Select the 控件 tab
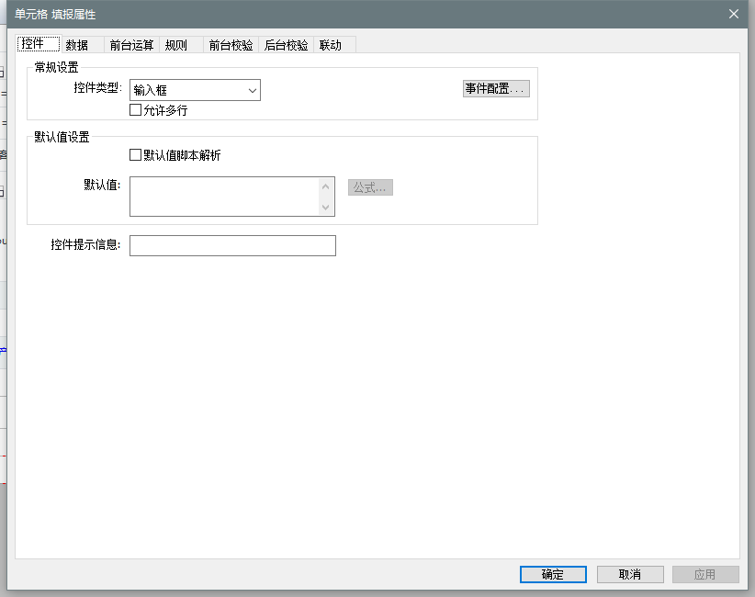This screenshot has width=755, height=597. [33, 44]
